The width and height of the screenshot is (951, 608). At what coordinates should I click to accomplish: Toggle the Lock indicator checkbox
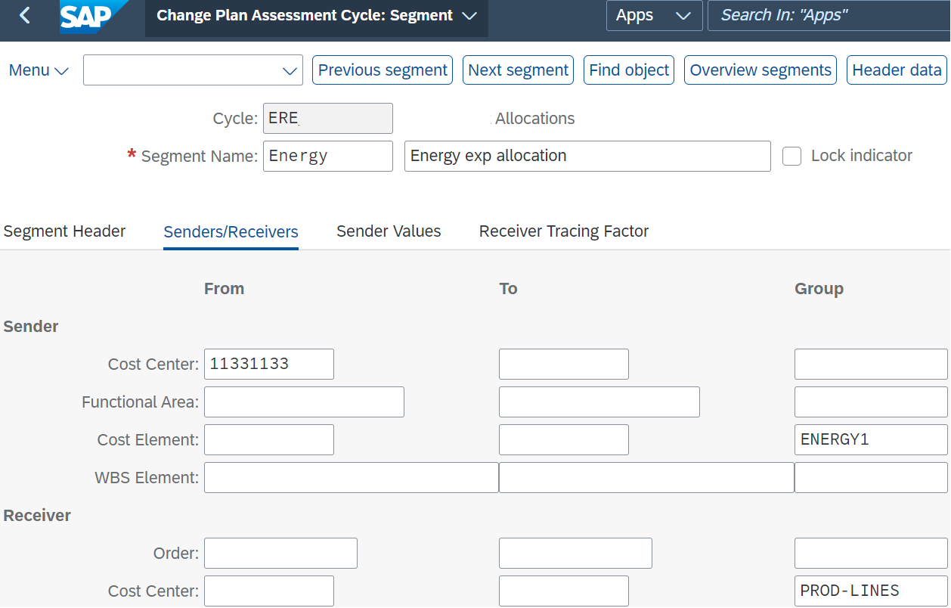(x=791, y=156)
